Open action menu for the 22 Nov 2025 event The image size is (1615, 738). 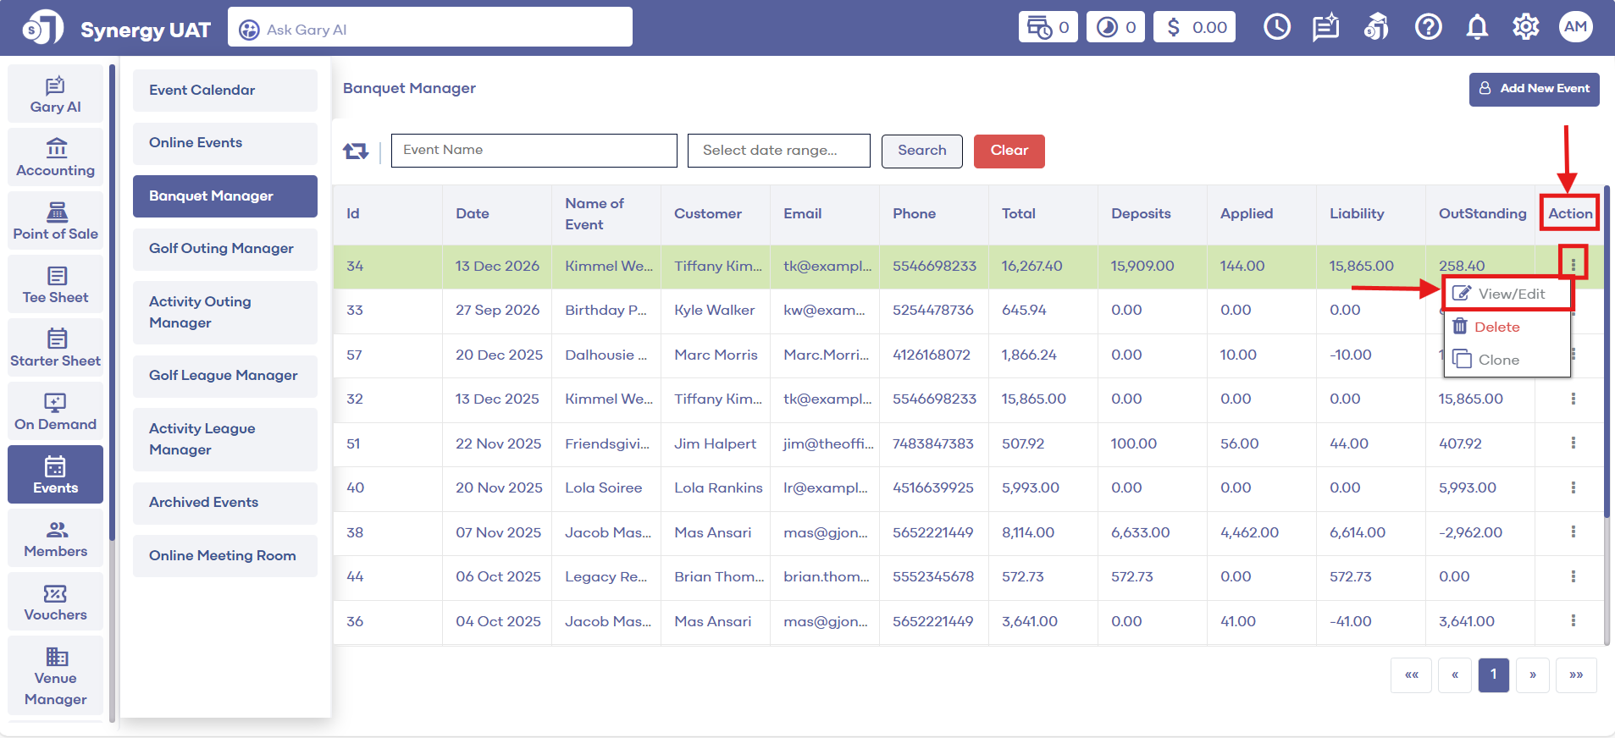click(1573, 443)
